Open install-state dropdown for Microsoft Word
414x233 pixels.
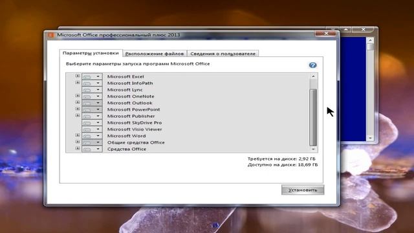(92, 136)
